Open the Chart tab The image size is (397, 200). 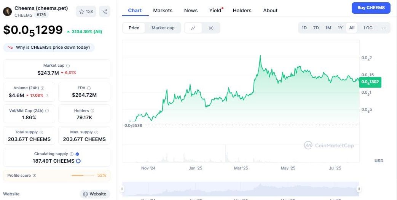coord(135,10)
